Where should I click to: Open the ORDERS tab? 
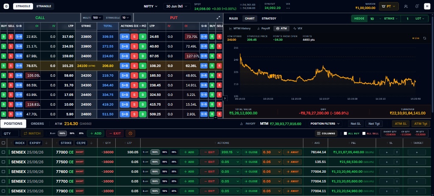[x=37, y=123]
